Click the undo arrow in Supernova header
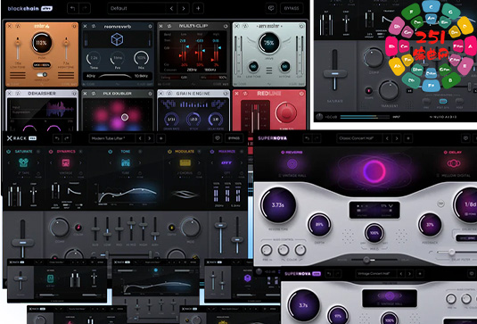 (308, 138)
